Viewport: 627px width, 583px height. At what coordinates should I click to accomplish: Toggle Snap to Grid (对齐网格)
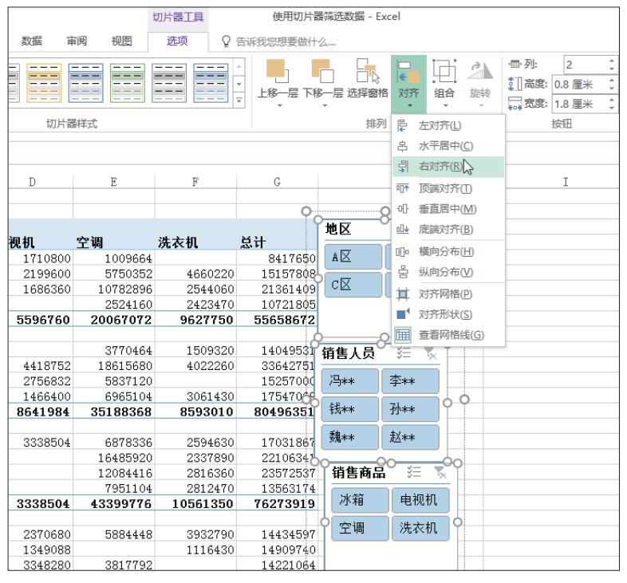point(448,294)
